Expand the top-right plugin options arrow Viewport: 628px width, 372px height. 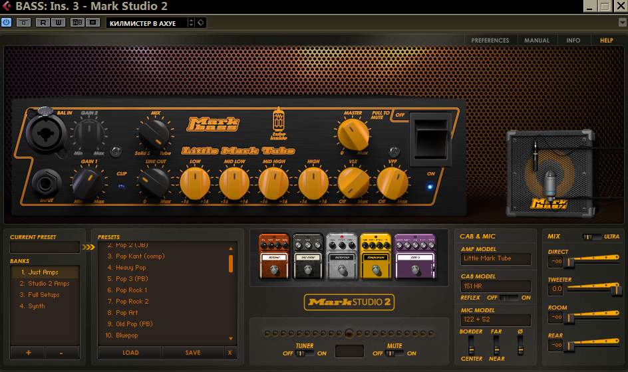623,23
